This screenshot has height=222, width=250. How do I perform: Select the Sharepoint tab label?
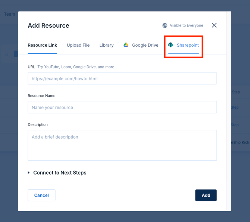188,45
